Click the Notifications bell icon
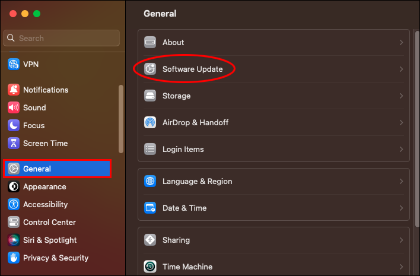The image size is (420, 276). click(x=14, y=90)
